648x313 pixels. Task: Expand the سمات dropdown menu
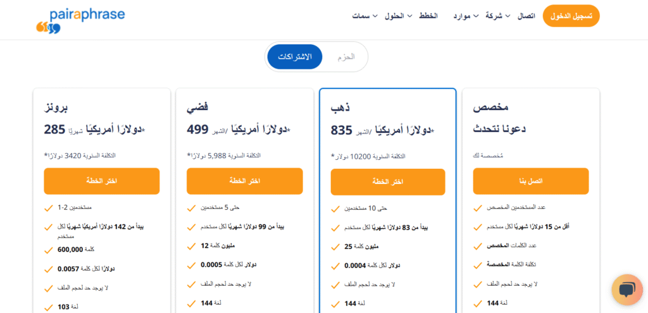pos(364,16)
